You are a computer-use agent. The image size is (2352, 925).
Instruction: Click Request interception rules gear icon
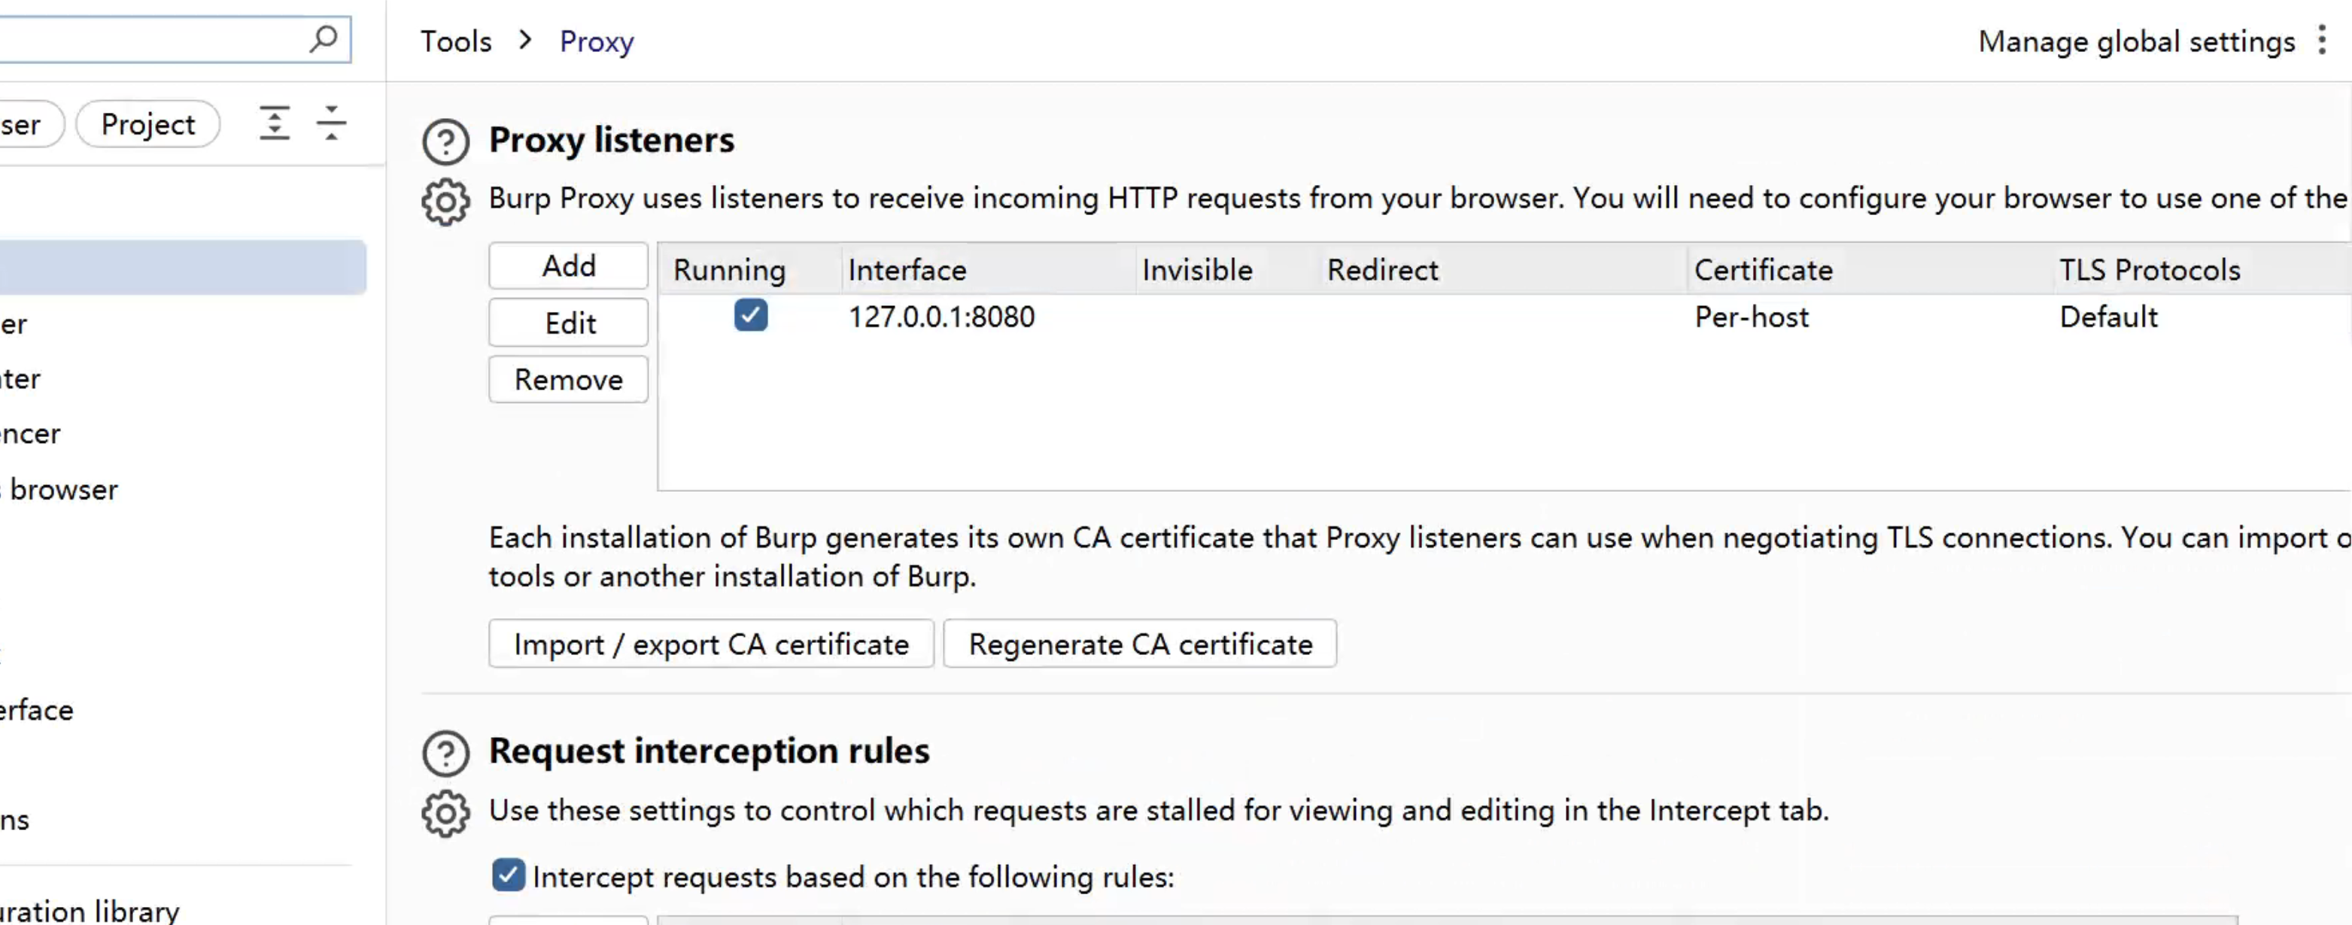coord(445,813)
